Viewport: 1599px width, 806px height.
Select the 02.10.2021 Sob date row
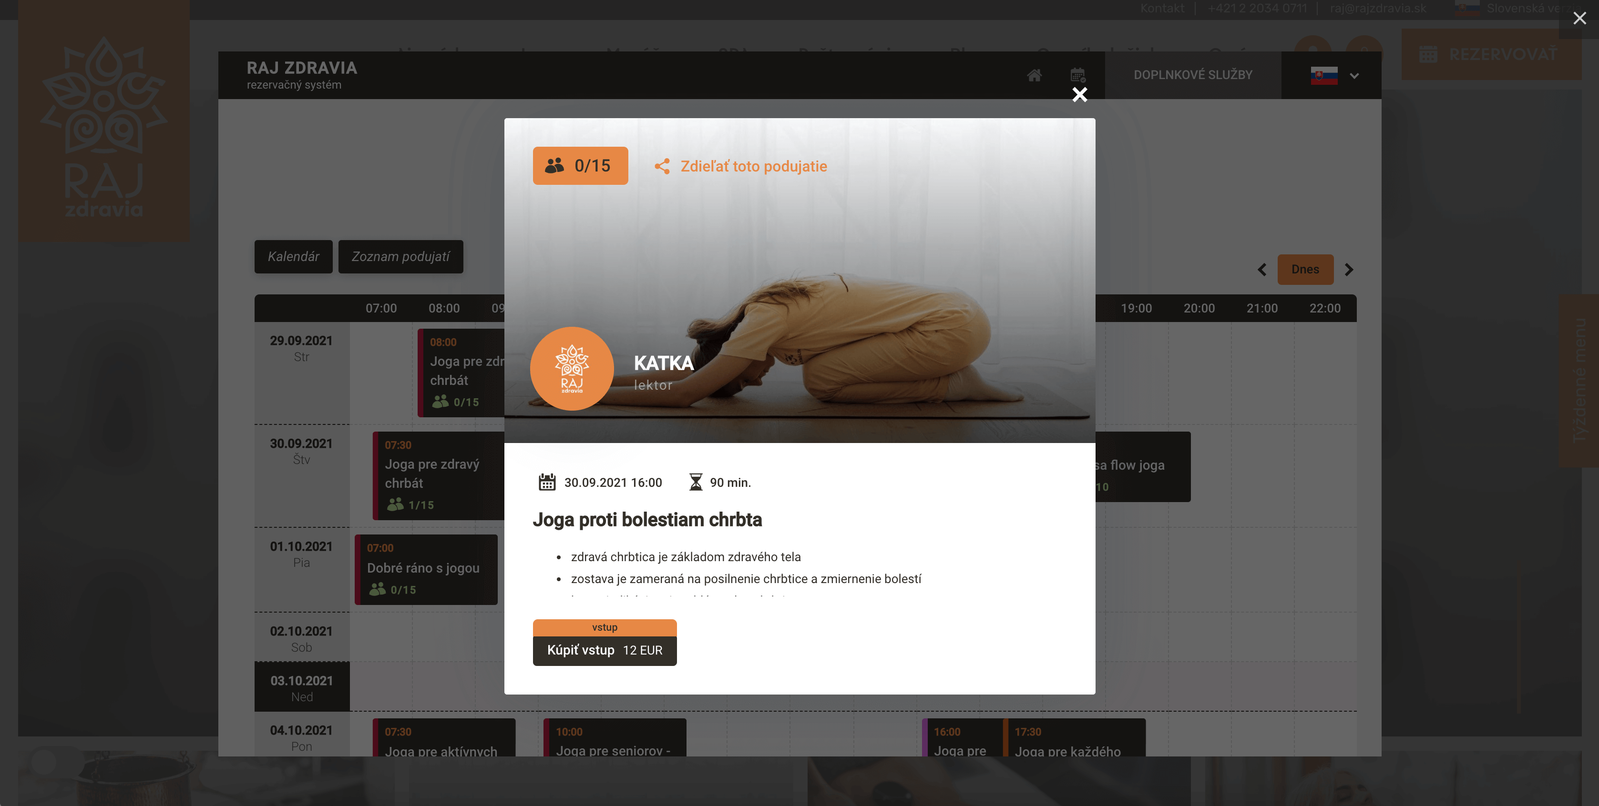(302, 637)
